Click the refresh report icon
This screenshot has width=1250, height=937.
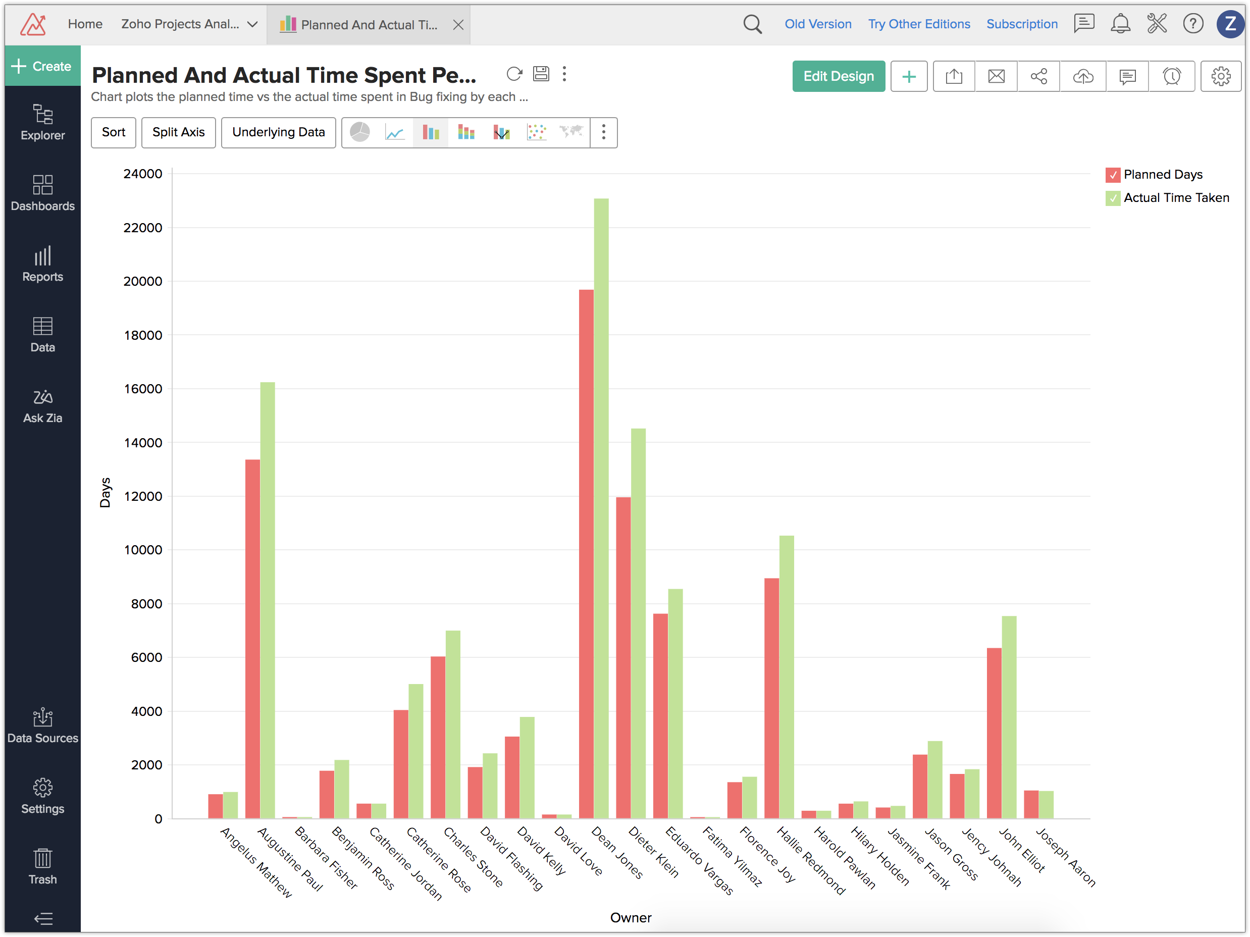tap(514, 74)
